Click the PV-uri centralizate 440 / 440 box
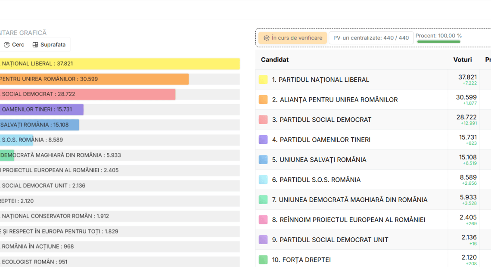Screen dimensions: 491x267 point(371,38)
